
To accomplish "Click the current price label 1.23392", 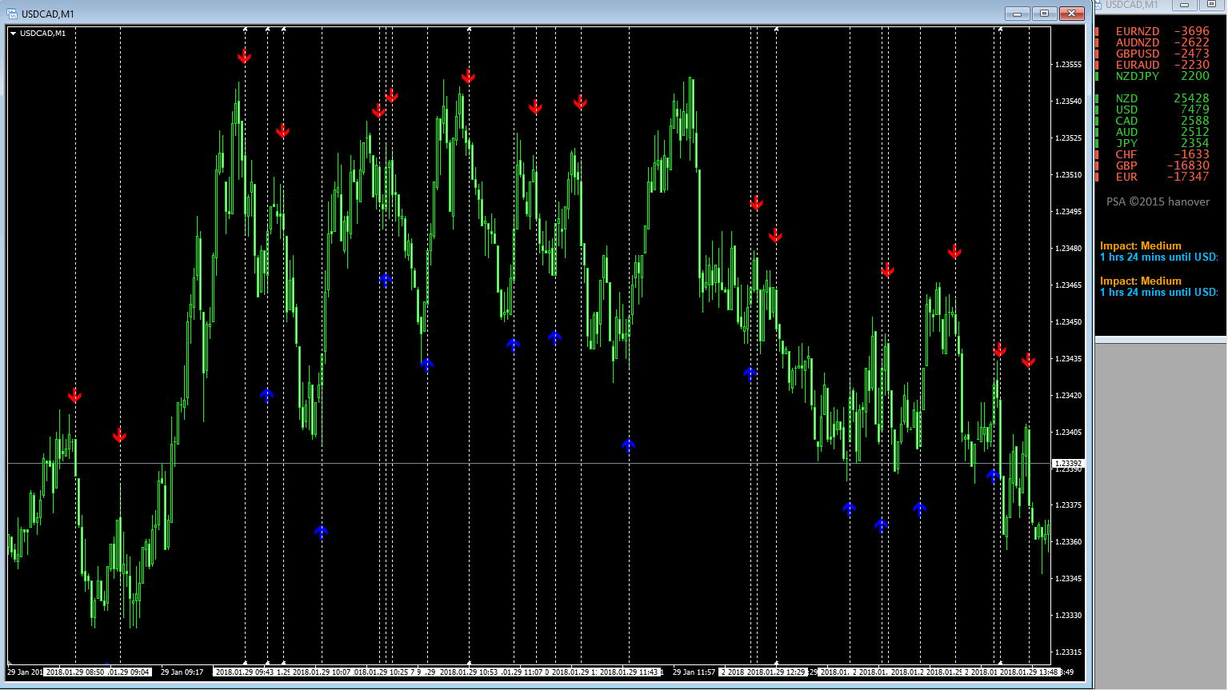I will pyautogui.click(x=1068, y=463).
